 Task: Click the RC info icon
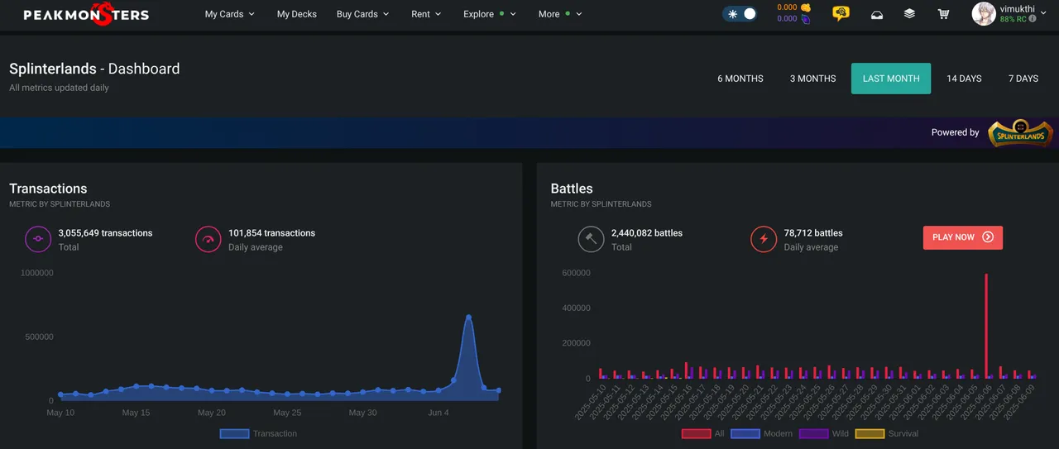click(x=1033, y=19)
